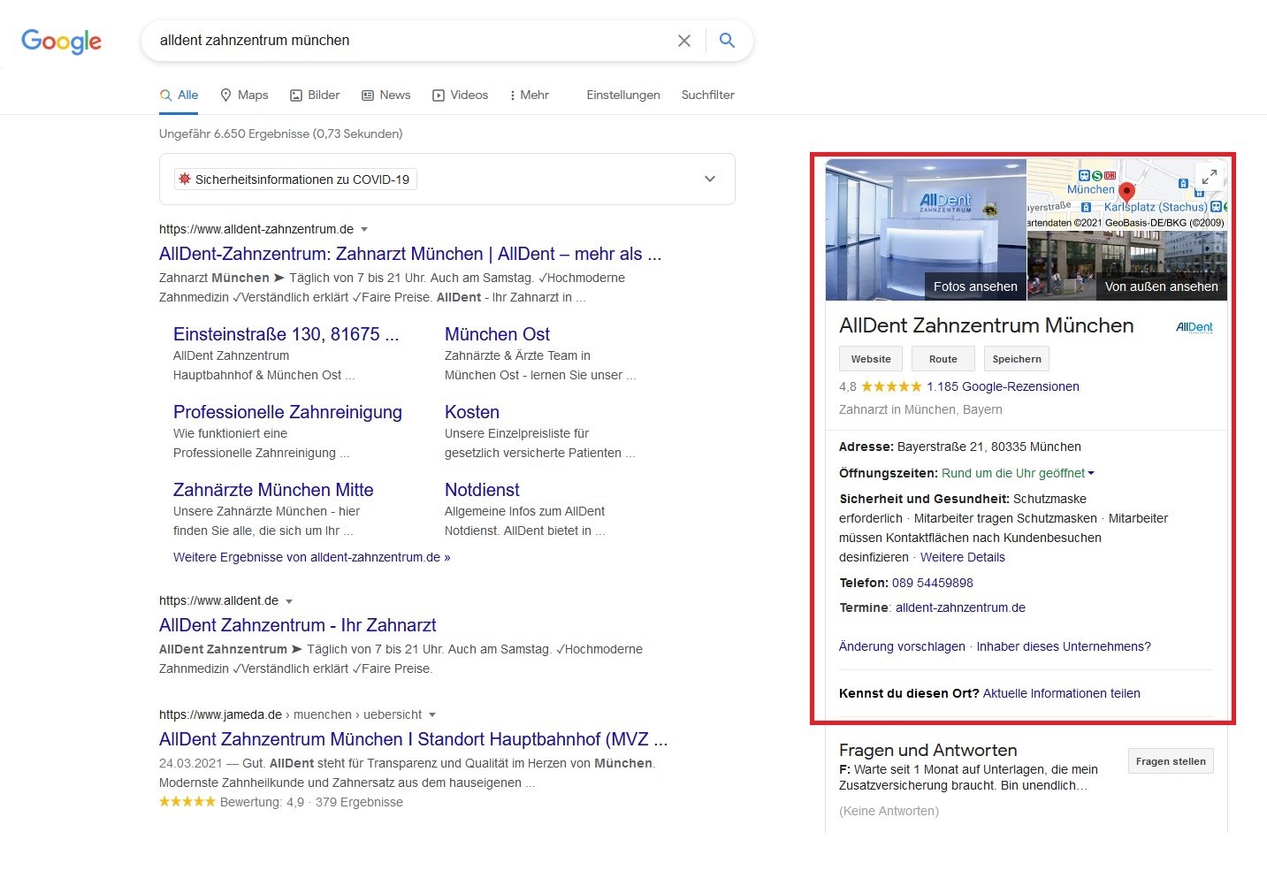Expand the COVID-19 safety information chevron
This screenshot has width=1267, height=886.
[x=709, y=179]
